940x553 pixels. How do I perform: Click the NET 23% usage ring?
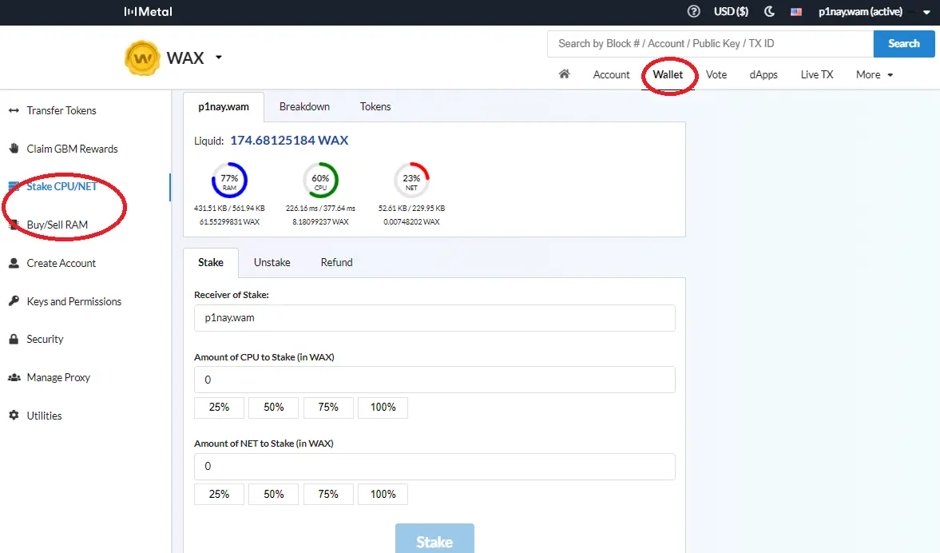[x=411, y=181]
